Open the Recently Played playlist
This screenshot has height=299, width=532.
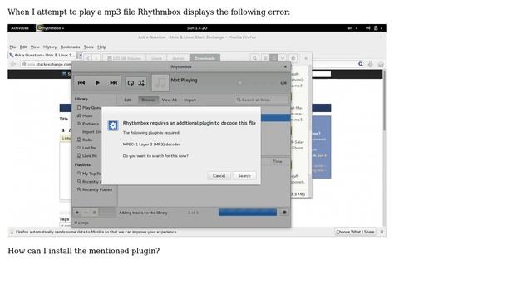[x=95, y=190]
